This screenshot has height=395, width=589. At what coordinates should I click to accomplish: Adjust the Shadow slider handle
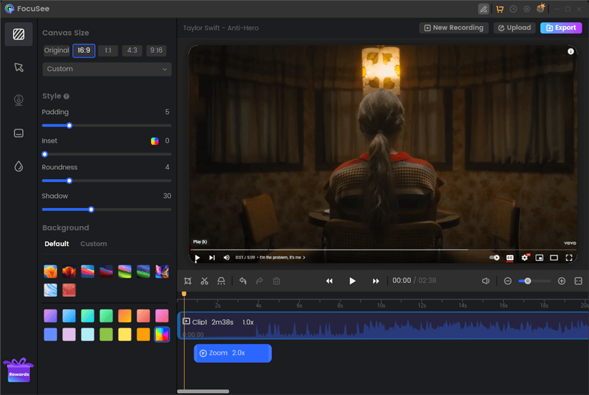[91, 209]
